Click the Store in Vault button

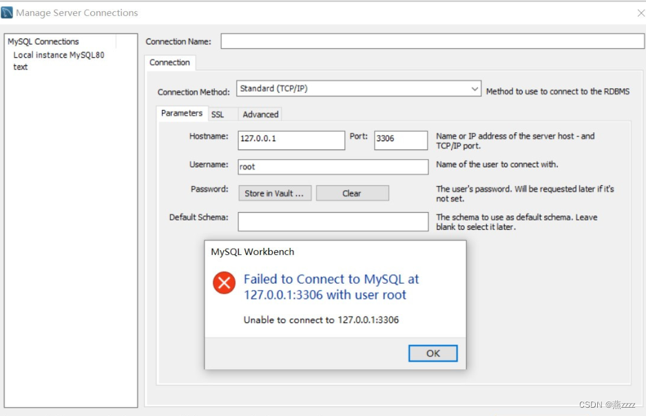tap(274, 193)
